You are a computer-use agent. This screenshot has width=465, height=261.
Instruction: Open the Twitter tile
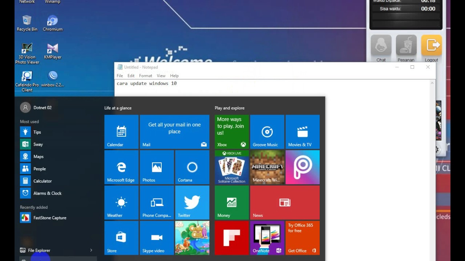tap(192, 203)
